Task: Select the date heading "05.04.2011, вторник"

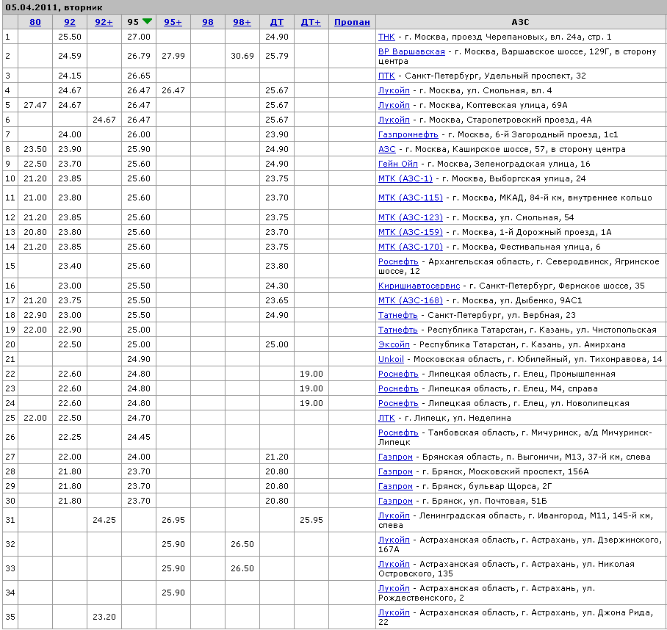Action: click(54, 7)
